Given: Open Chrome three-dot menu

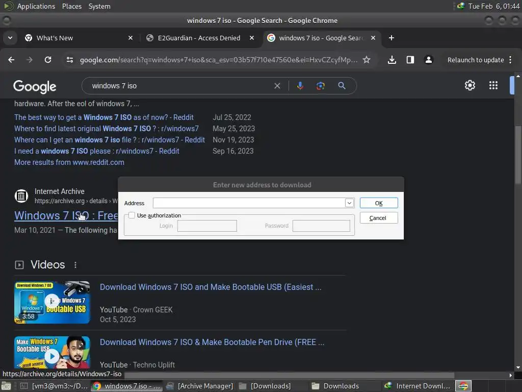Looking at the screenshot, I should click(510, 60).
